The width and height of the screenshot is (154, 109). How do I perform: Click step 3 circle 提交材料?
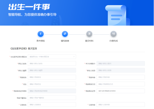[89, 34]
